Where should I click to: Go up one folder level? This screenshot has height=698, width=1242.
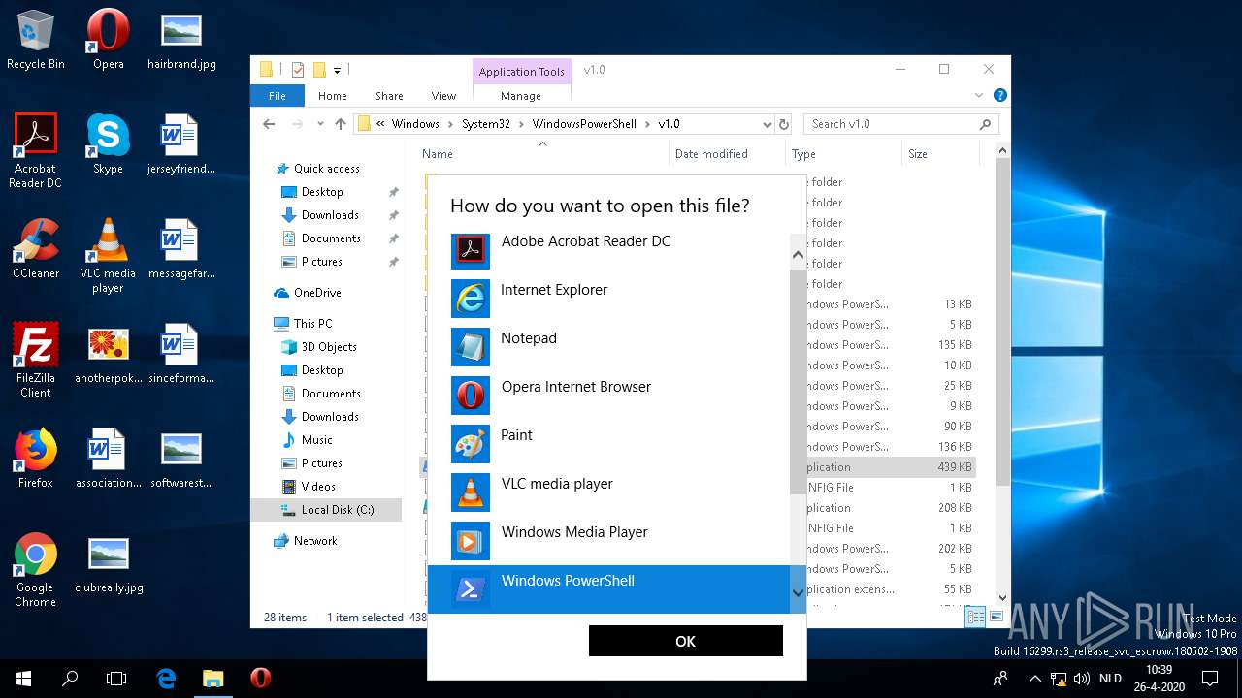341,124
